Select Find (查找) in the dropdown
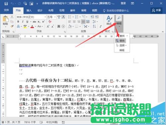The image size is (166, 125). [x=122, y=36]
